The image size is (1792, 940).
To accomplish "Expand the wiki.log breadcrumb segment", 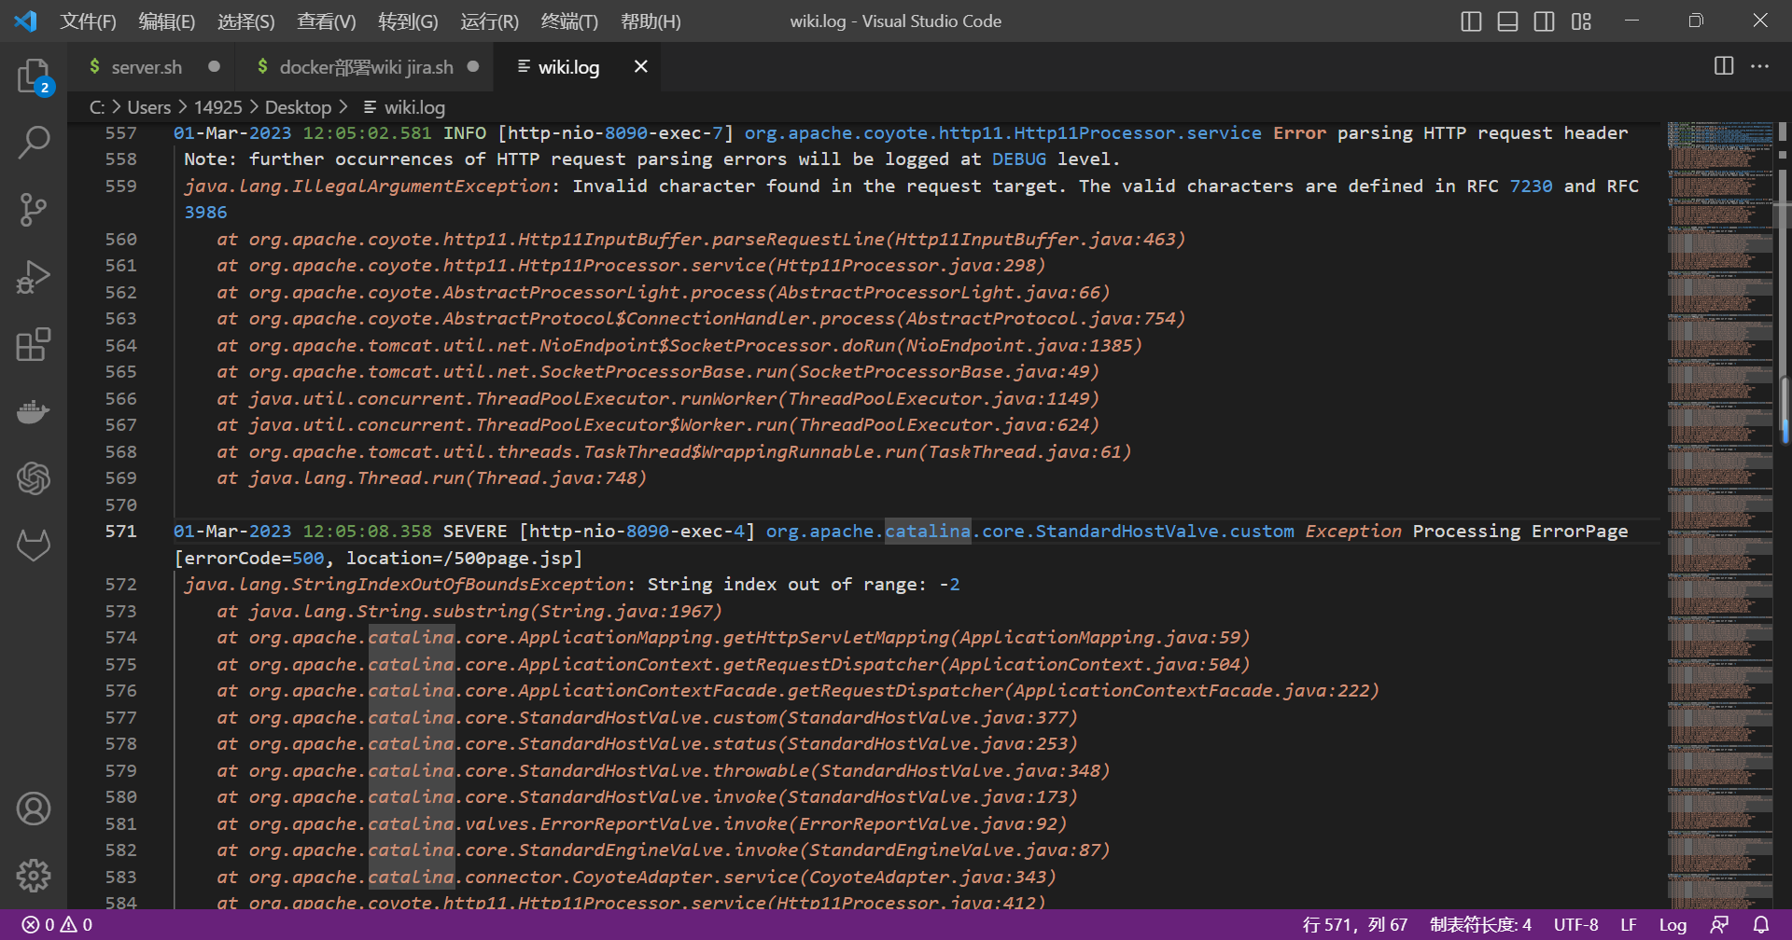I will pyautogui.click(x=404, y=107).
